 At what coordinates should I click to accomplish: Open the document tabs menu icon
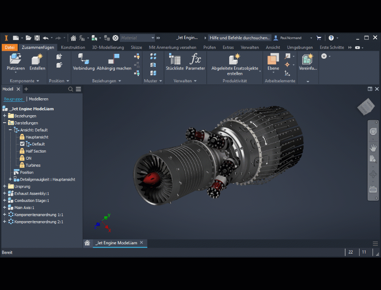(x=375, y=243)
